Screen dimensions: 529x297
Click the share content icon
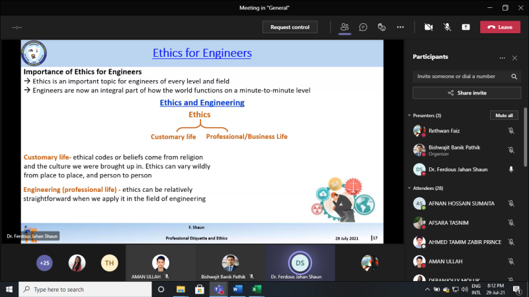coord(466,27)
